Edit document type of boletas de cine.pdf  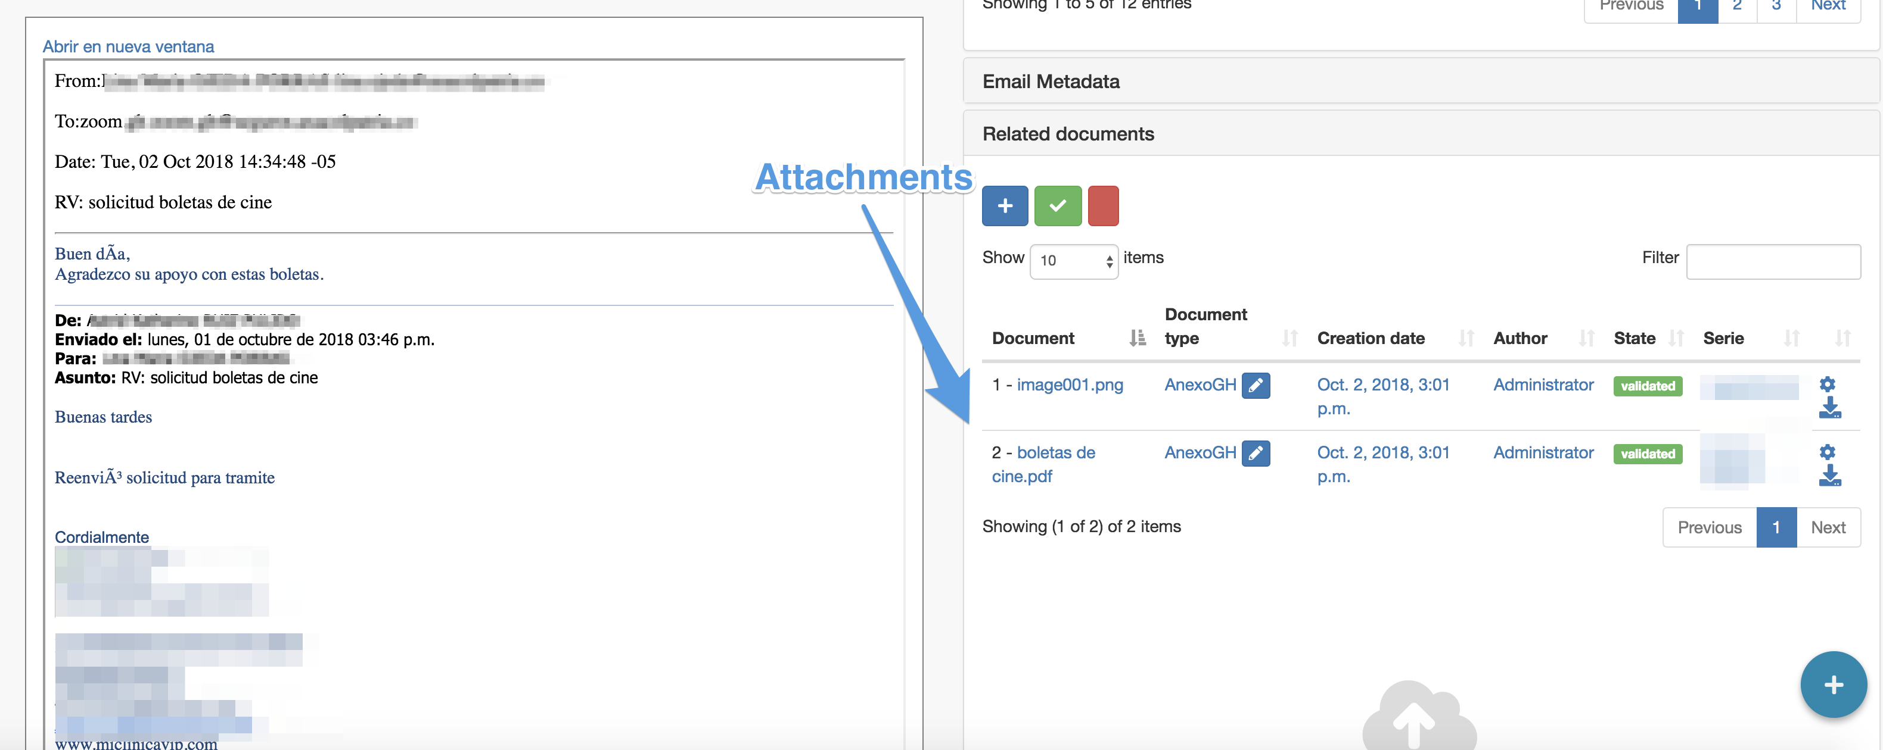coord(1255,453)
